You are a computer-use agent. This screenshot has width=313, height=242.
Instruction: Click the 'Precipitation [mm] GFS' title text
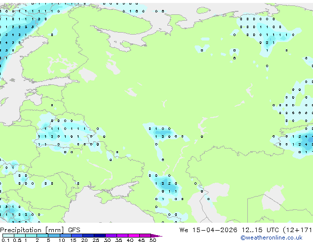coord(40,230)
